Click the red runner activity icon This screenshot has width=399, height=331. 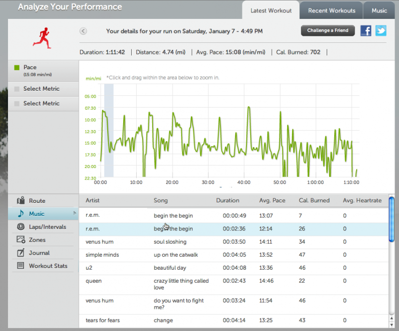pos(43,37)
